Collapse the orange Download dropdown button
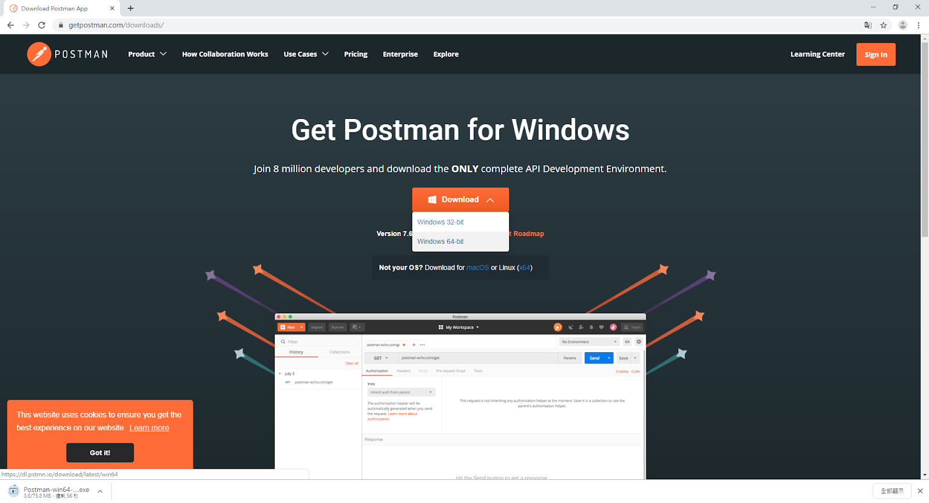 pos(460,200)
